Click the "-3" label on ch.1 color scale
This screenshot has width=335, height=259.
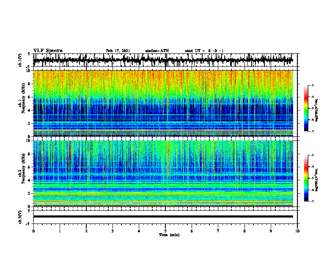[x=312, y=85]
